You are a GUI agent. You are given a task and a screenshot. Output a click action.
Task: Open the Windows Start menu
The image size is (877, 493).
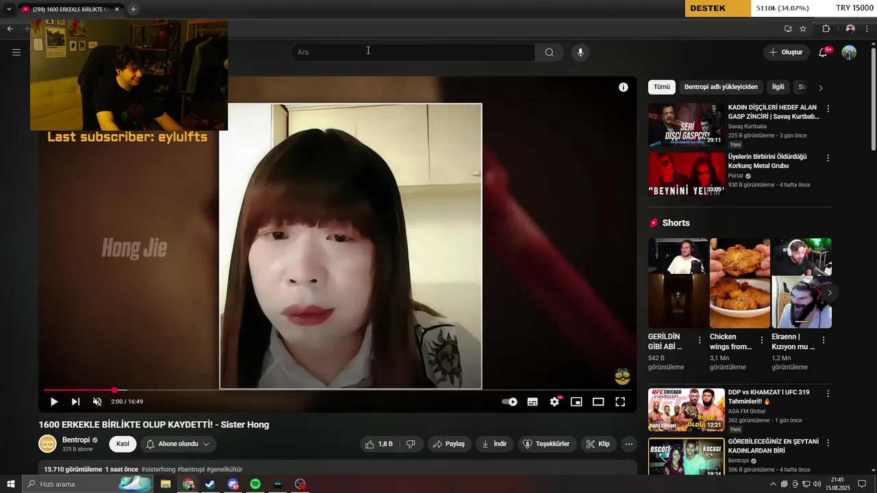[x=10, y=484]
